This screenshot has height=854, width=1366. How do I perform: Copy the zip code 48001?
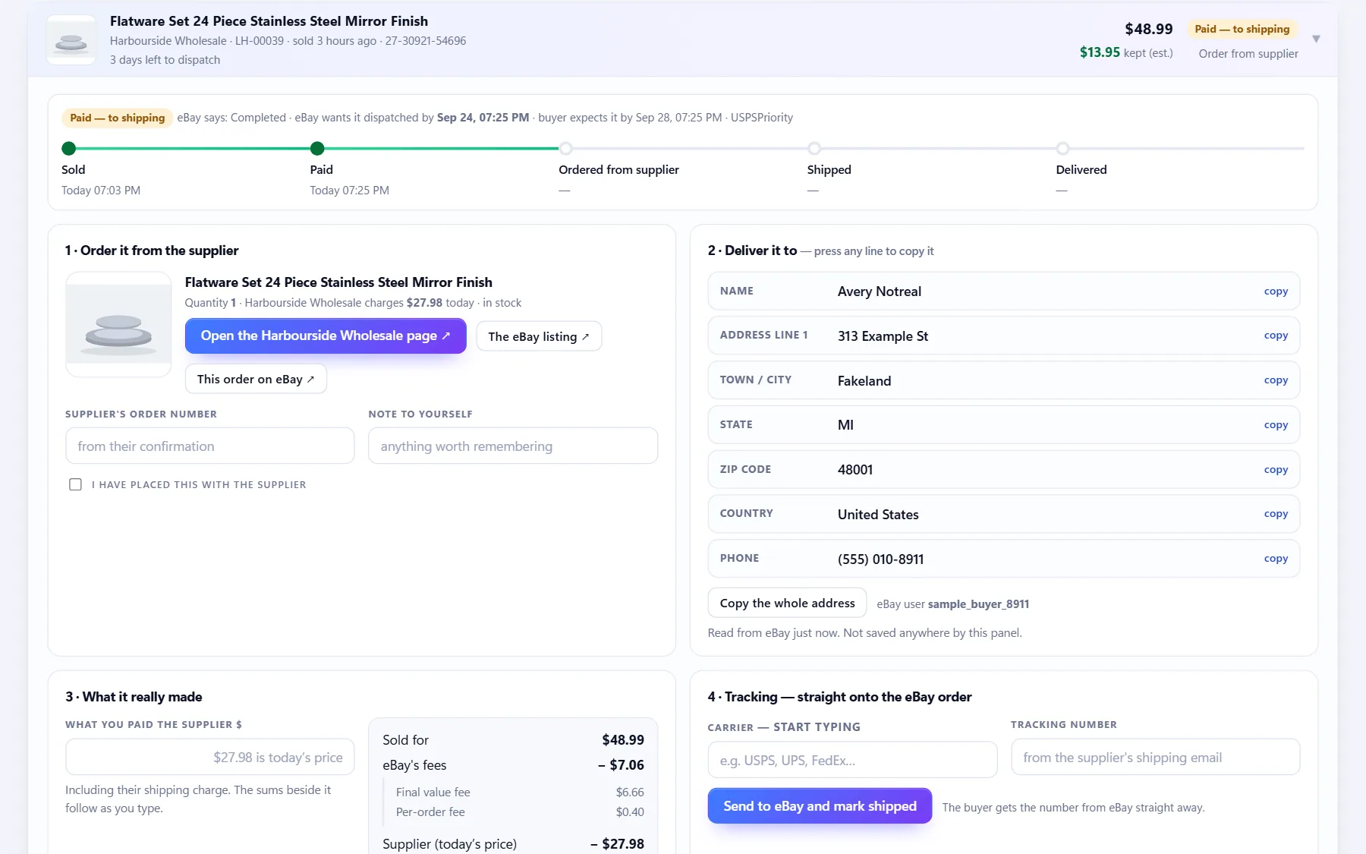coord(1276,470)
